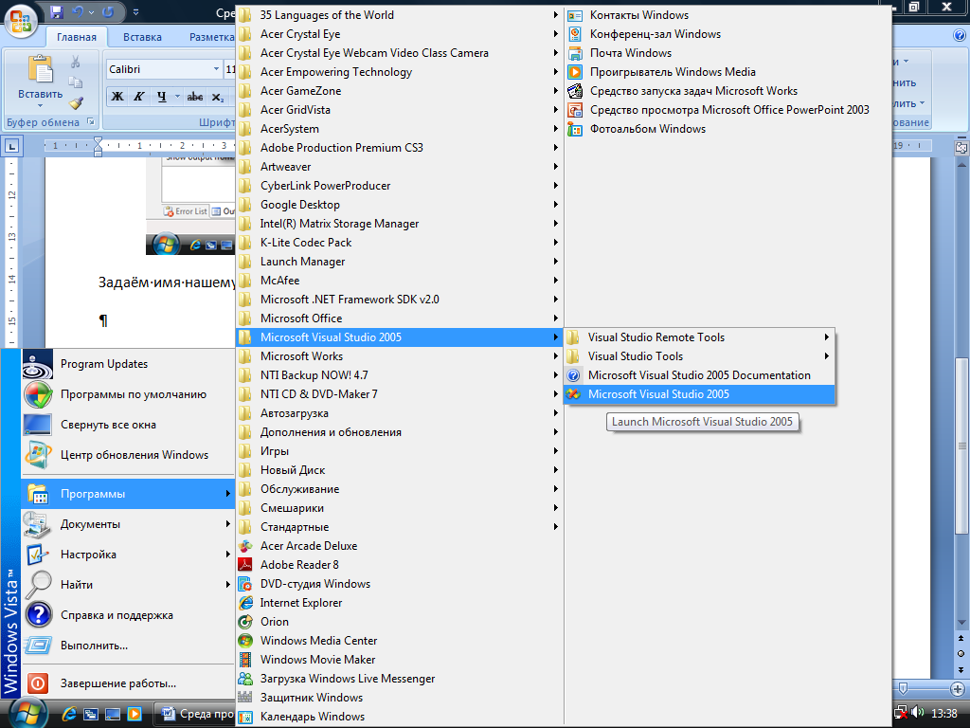Click the Format Painter brush icon in Word

(x=76, y=102)
